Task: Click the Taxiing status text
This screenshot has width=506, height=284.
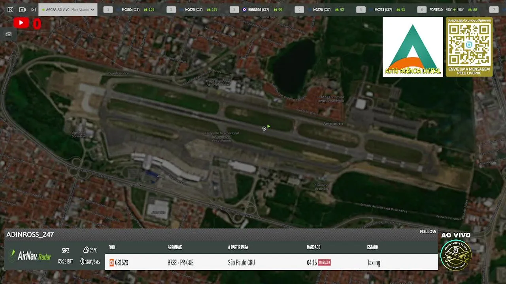Action: [x=374, y=263]
